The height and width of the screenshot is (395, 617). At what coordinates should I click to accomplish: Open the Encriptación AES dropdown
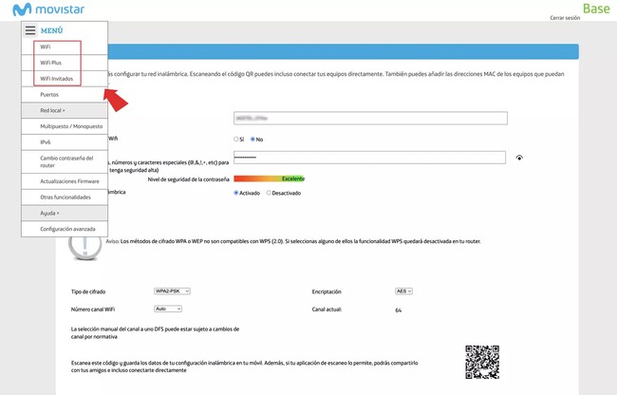point(403,292)
